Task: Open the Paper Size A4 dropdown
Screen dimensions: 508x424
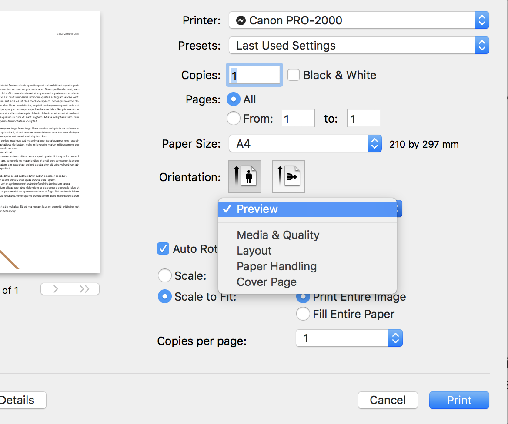Action: click(305, 144)
